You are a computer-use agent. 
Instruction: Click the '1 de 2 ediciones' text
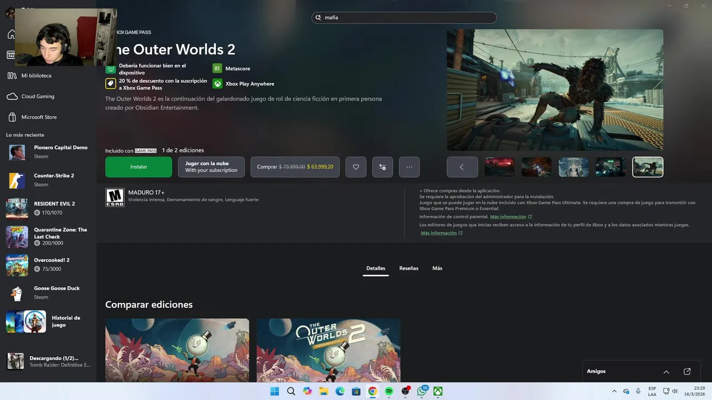[x=183, y=151]
